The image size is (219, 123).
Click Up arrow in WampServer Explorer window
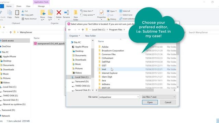point(11,32)
